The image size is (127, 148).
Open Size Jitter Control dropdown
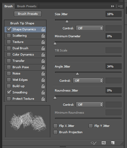coord(90,28)
